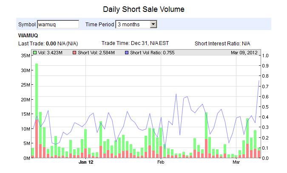Image resolution: width=287 pixels, height=173 pixels.
Task: Click the 'Daily Short Sale Volume' title
Action: [144, 8]
